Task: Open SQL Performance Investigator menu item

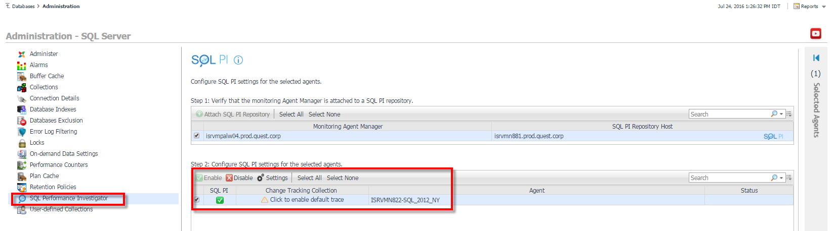Action: [x=68, y=198]
